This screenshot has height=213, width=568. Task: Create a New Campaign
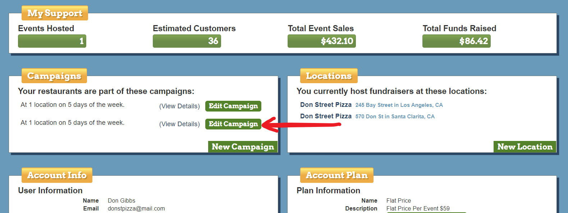click(243, 147)
